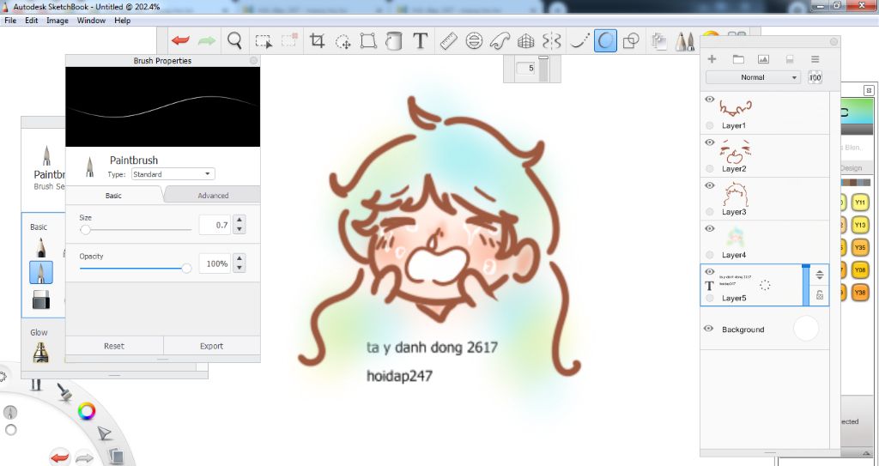Select the Quick Transform tool
Viewport: 879px width, 466px height.
[343, 41]
